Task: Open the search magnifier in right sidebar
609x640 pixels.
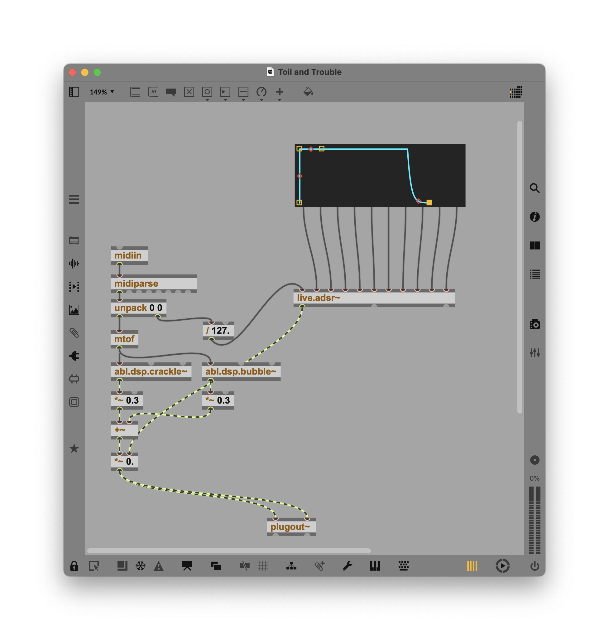Action: click(534, 188)
